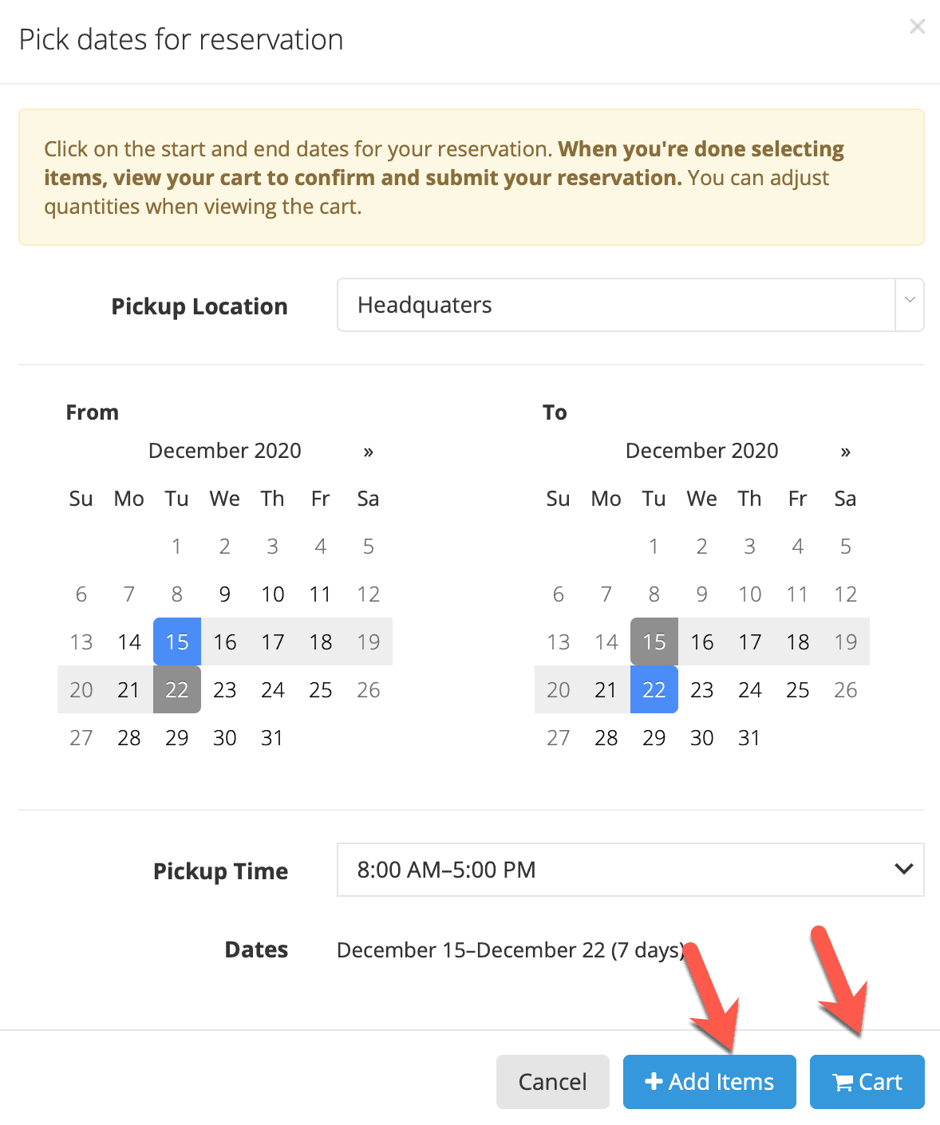This screenshot has height=1125, width=940.
Task: Choose December 28 in From calendar
Action: pos(129,737)
